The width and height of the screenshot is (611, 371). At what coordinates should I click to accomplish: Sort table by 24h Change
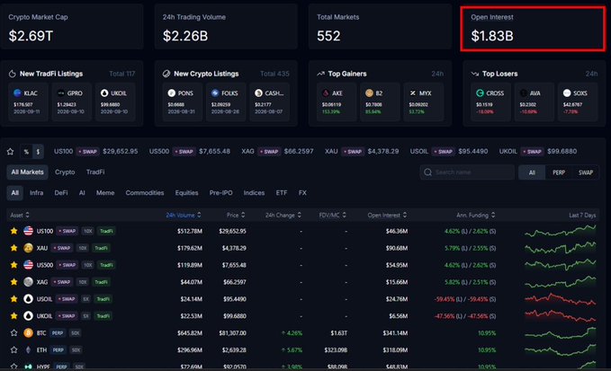click(283, 215)
